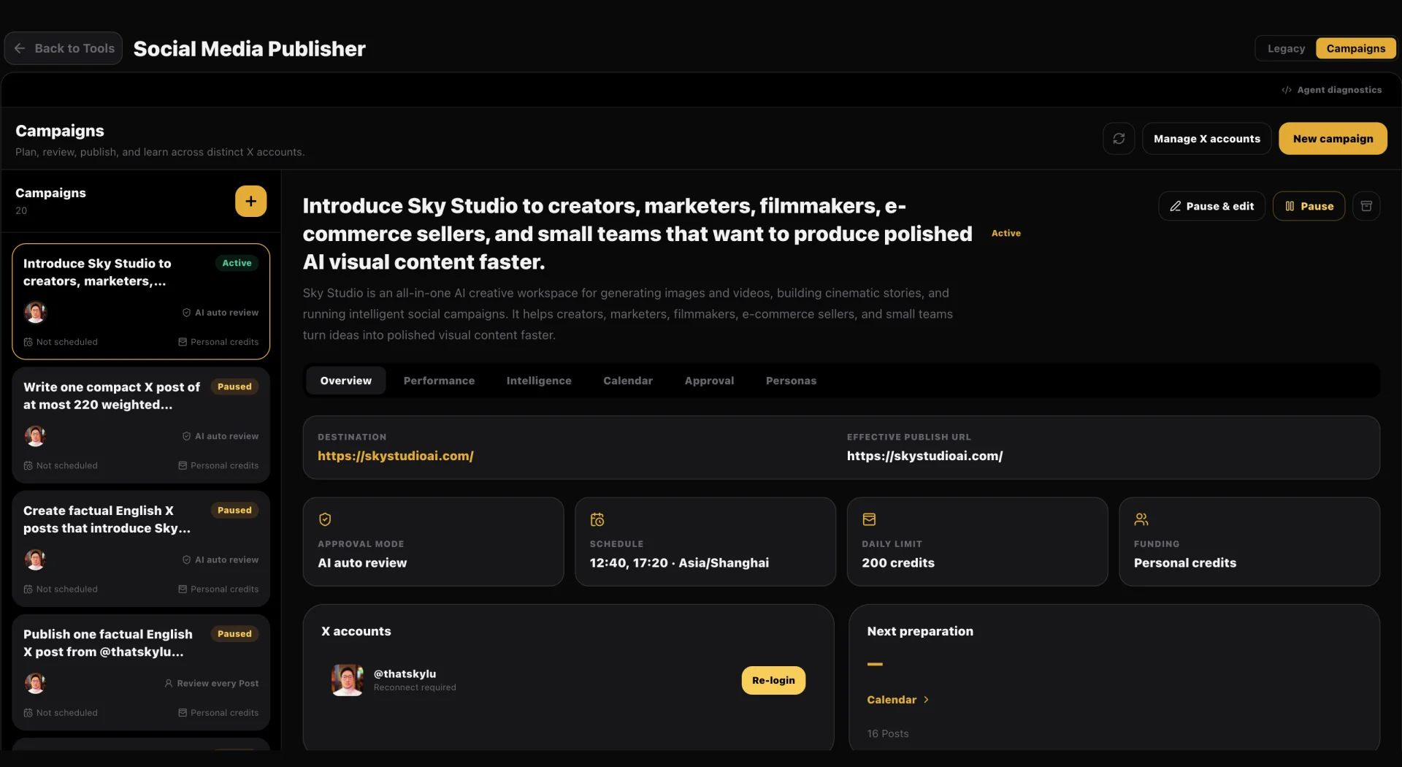
Task: Click avatar in Publish one factual English card
Action: (x=35, y=684)
